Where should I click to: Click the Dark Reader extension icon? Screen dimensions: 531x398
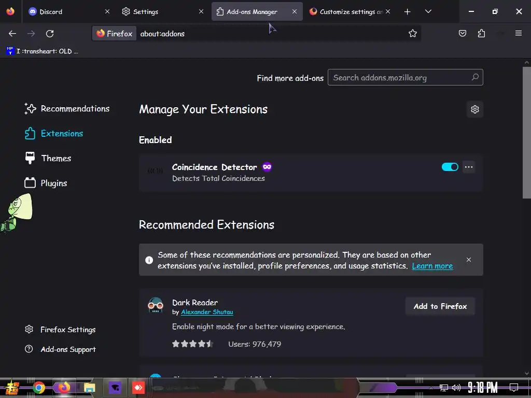(156, 305)
